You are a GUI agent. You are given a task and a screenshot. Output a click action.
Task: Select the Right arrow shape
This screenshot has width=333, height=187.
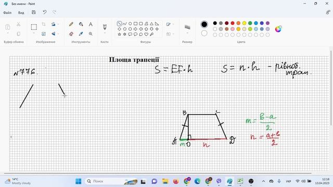(135, 29)
